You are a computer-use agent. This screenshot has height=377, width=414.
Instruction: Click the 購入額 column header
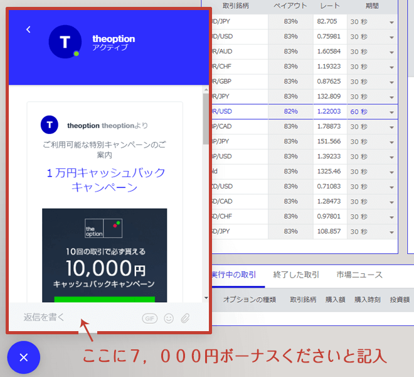coord(335,300)
